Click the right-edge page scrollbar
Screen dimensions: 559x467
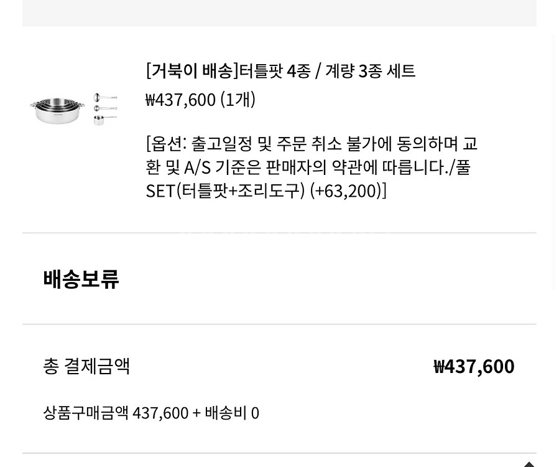[x=556, y=162]
